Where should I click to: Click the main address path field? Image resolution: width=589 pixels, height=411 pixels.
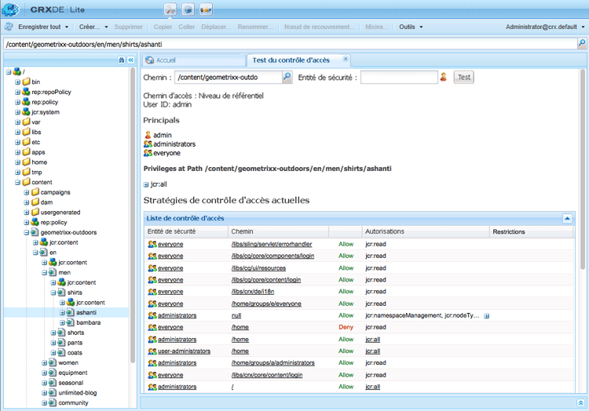click(290, 44)
